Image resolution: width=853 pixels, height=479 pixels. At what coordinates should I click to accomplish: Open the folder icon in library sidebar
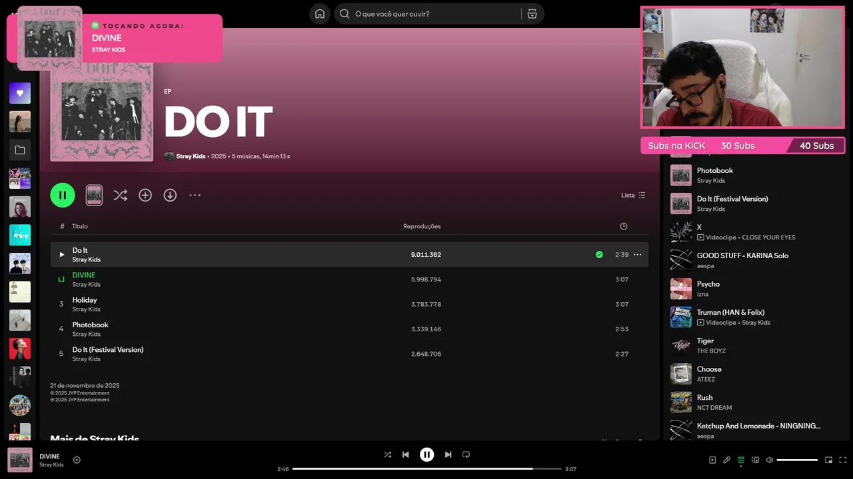[20, 150]
